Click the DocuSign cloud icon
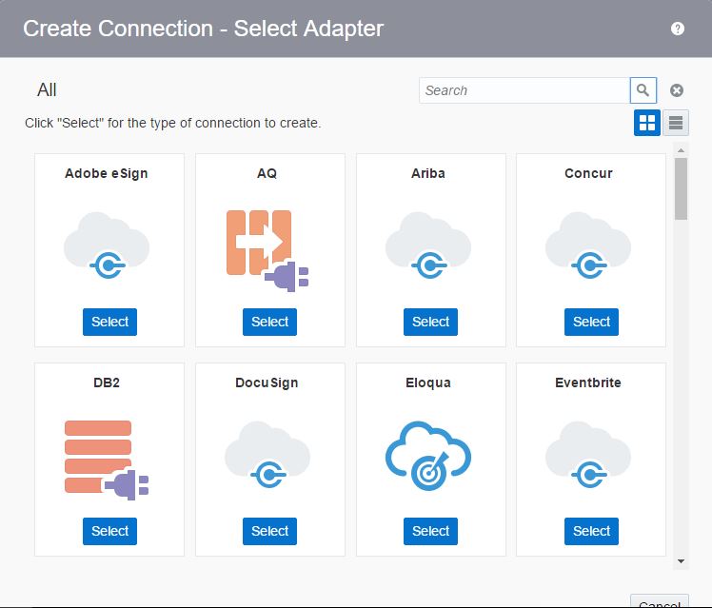This screenshot has width=712, height=608. [267, 455]
